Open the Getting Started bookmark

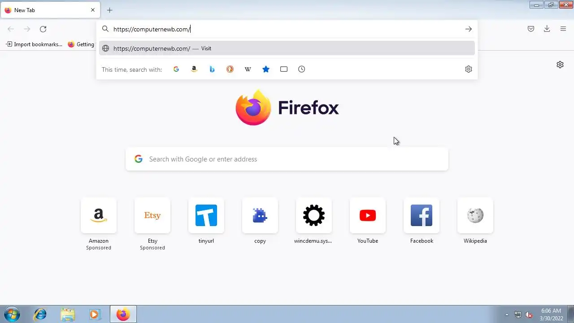click(x=81, y=44)
